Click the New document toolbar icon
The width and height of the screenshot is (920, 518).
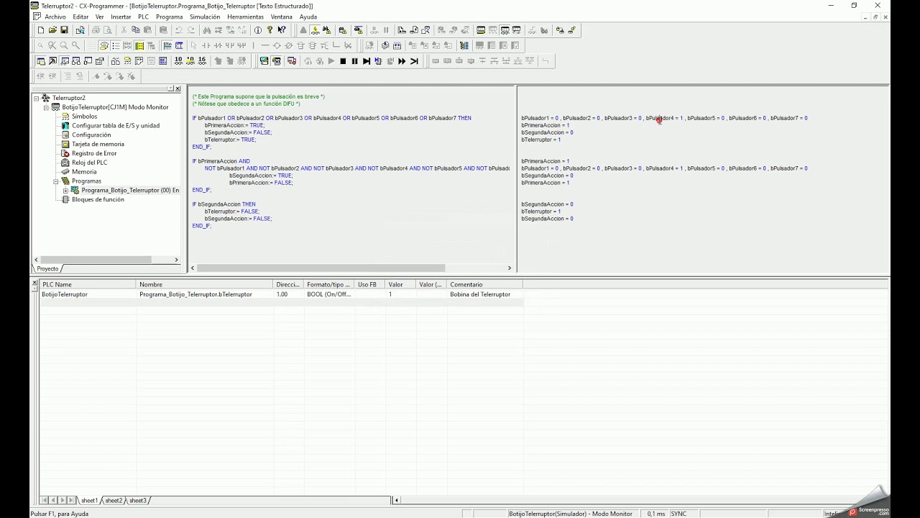tap(41, 30)
